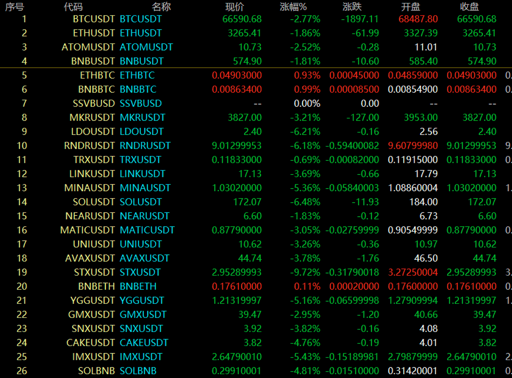Click BNBETH change value 0.00020000

354,286
